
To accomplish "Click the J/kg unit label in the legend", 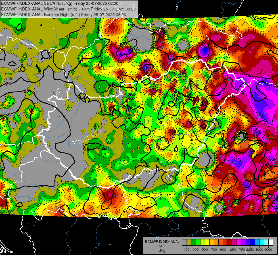I will [x=162, y=251].
